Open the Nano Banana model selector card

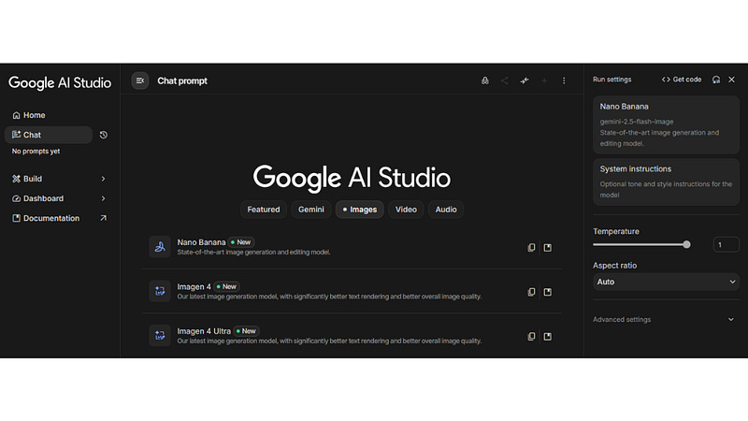coord(666,124)
